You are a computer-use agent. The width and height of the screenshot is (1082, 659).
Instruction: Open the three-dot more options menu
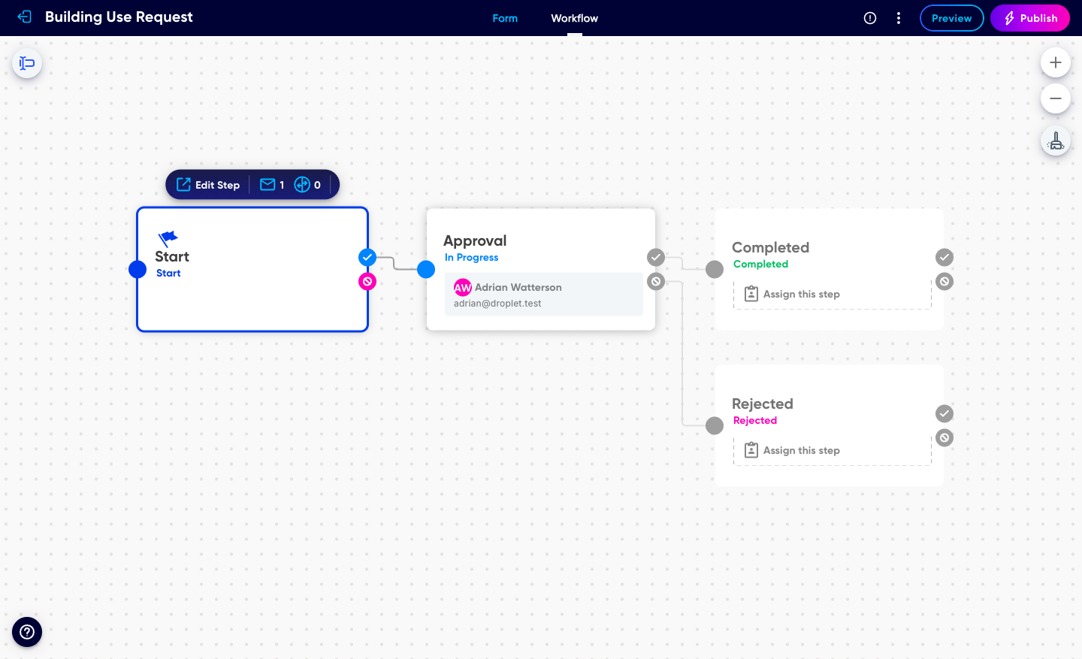pyautogui.click(x=899, y=18)
